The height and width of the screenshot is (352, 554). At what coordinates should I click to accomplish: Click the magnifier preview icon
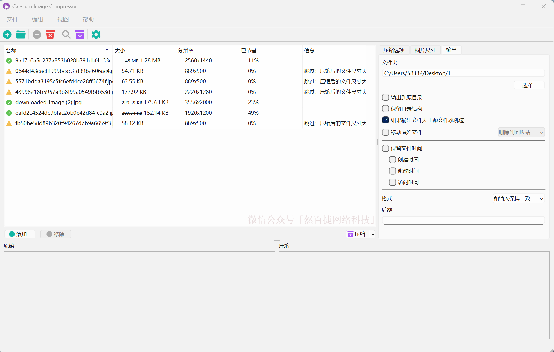tap(66, 35)
